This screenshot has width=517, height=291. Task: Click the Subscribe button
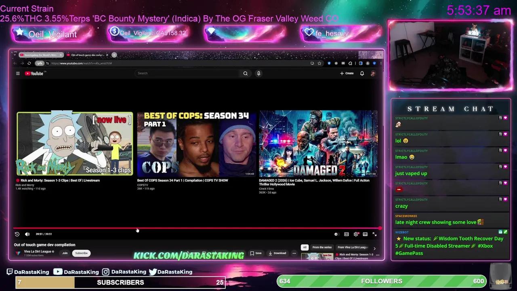point(81,253)
